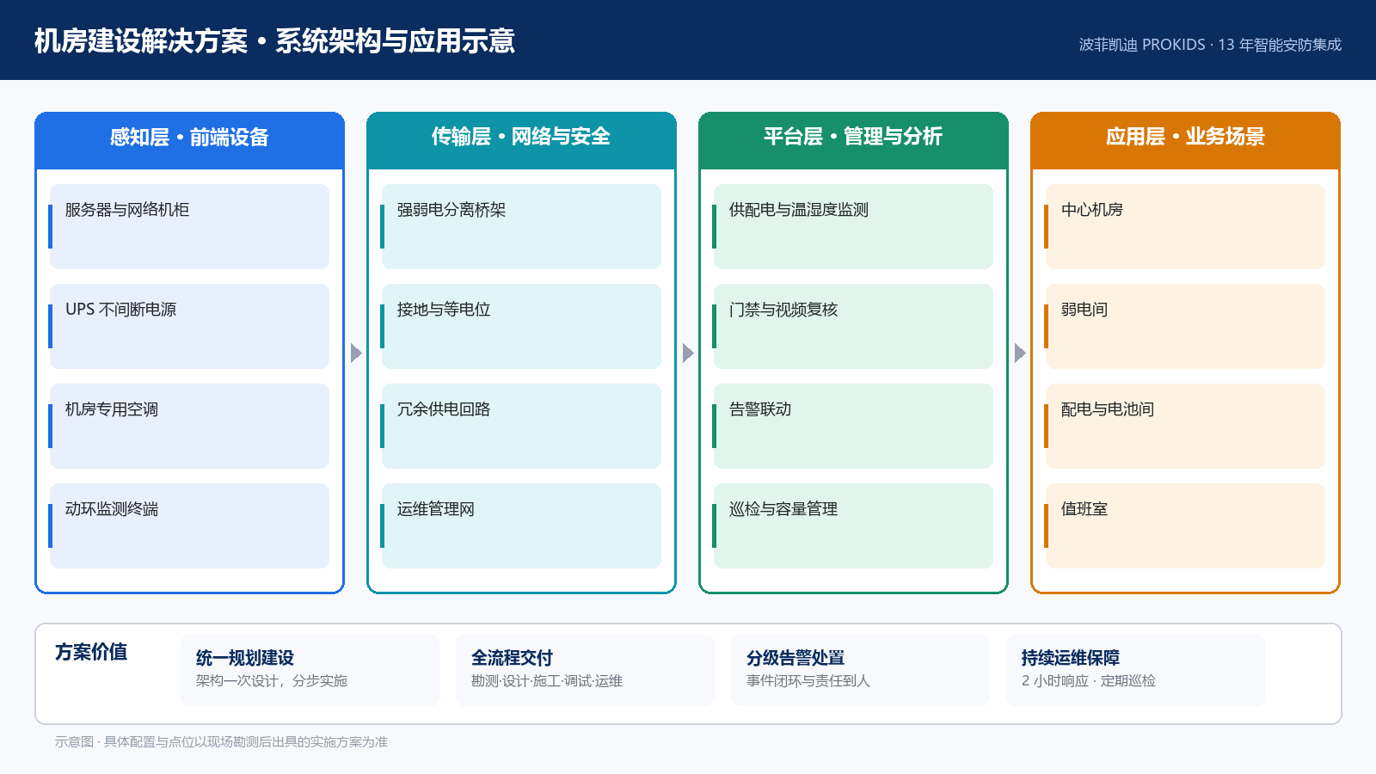1376x774 pixels.
Task: Choose the 告警联动 card
Action: (853, 426)
